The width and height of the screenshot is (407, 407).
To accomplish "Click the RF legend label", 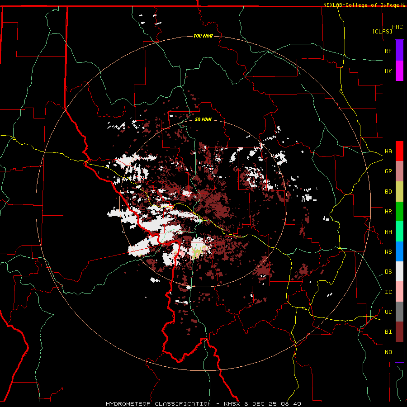I will point(388,51).
